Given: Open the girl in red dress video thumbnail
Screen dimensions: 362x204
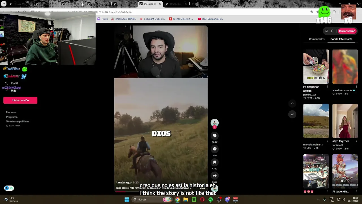Looking at the screenshot, I should tap(345, 121).
